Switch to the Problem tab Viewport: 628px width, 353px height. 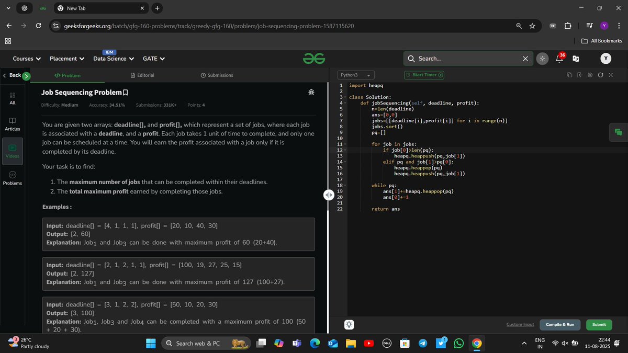68,75
